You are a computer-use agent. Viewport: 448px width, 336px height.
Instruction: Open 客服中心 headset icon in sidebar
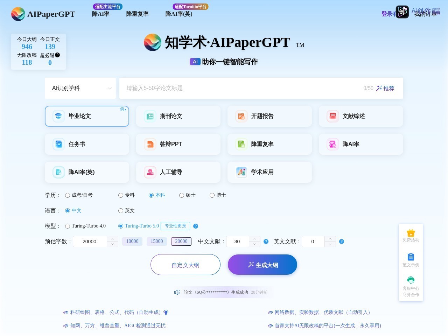(411, 280)
